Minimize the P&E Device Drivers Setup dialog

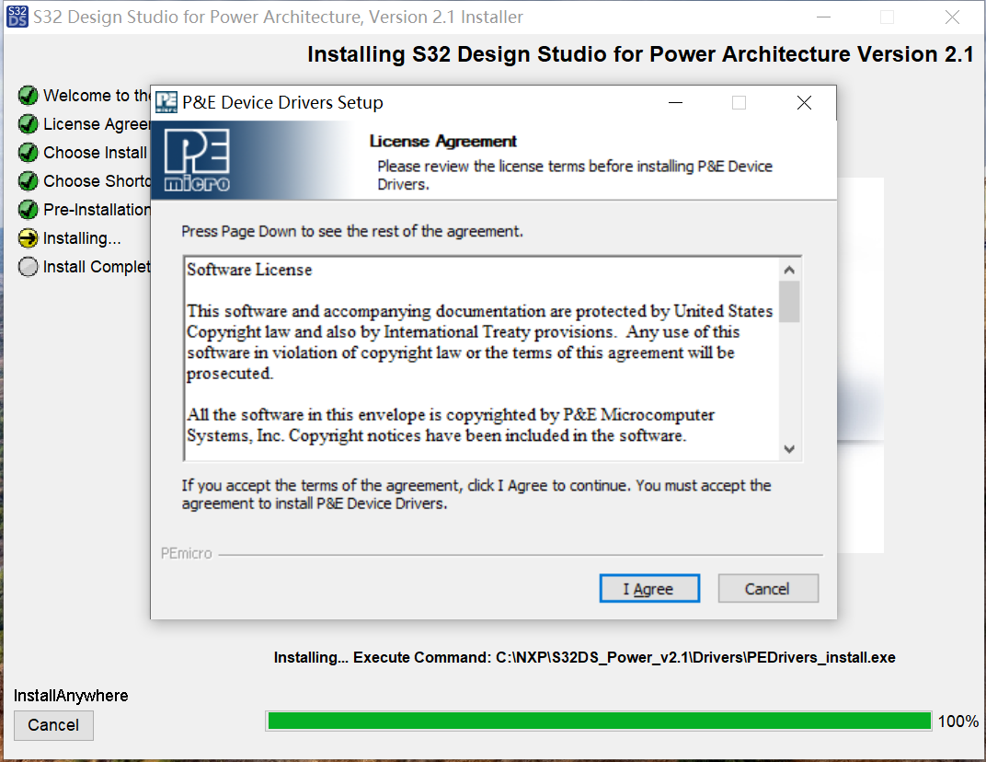pyautogui.click(x=675, y=102)
